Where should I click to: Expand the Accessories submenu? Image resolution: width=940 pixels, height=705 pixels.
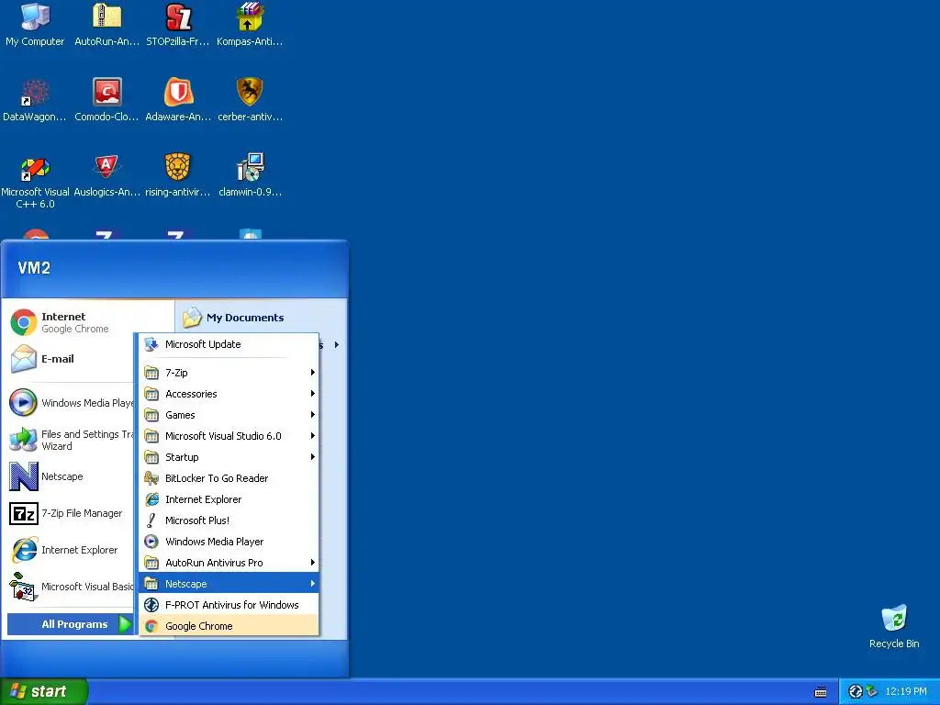(x=229, y=394)
